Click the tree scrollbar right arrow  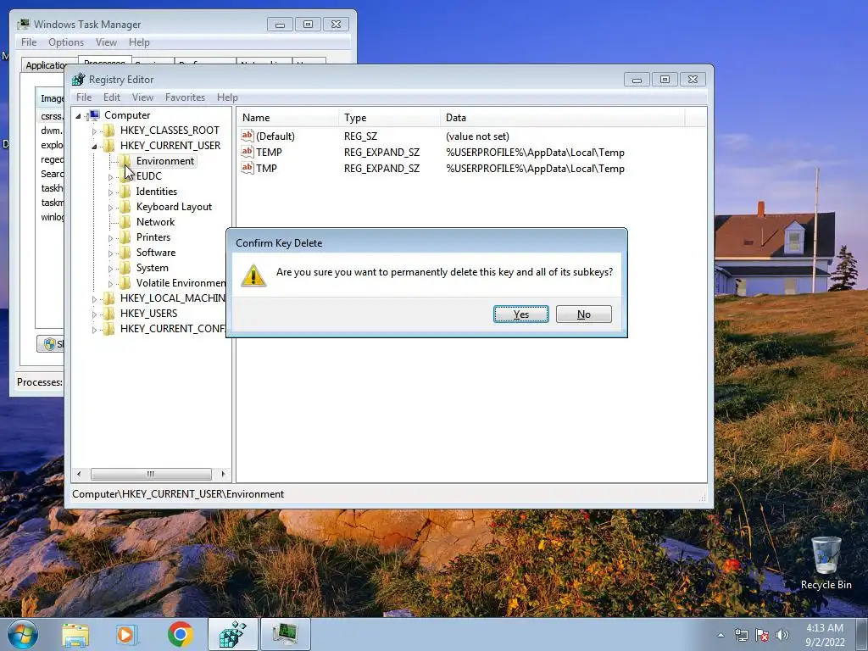[x=223, y=475]
